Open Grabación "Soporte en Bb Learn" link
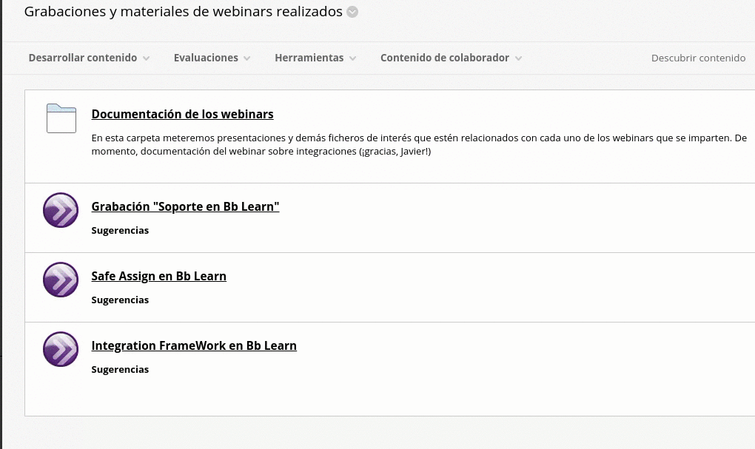The height and width of the screenshot is (449, 755). point(185,206)
